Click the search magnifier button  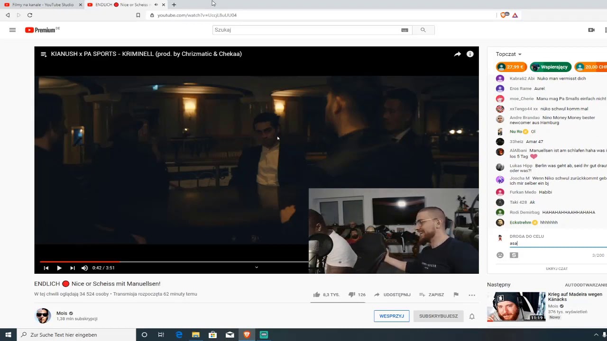coord(423,30)
